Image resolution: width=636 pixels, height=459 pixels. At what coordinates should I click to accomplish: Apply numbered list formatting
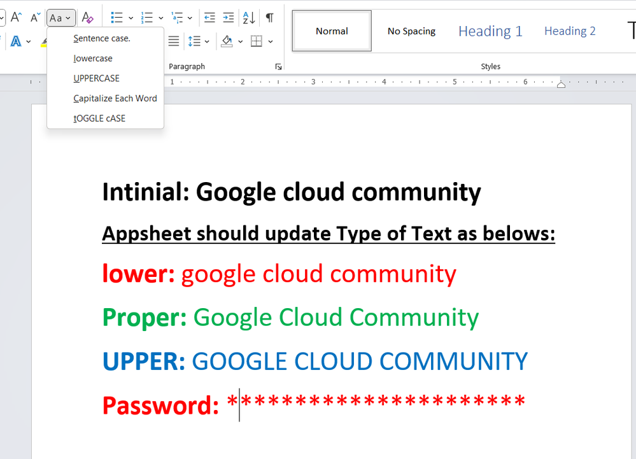147,17
